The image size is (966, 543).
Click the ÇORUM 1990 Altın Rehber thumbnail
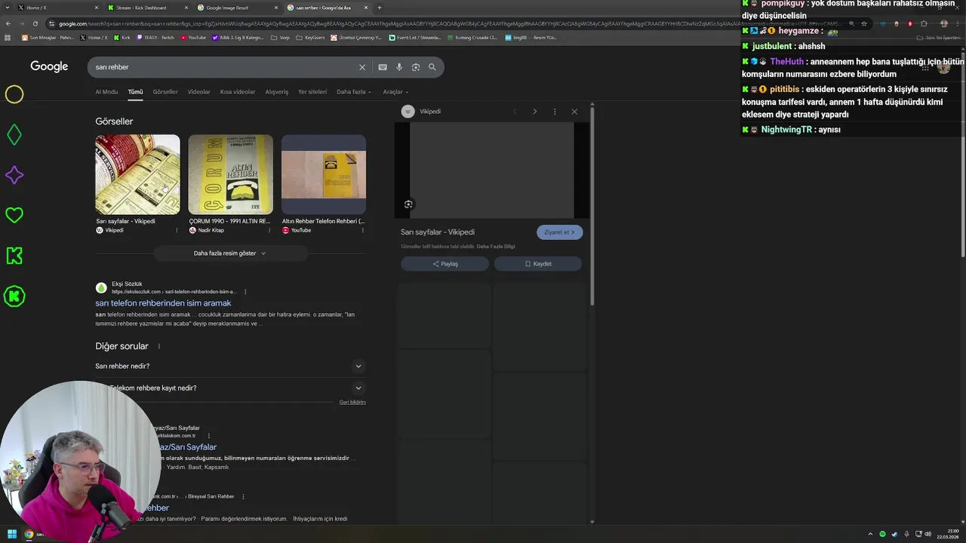230,174
